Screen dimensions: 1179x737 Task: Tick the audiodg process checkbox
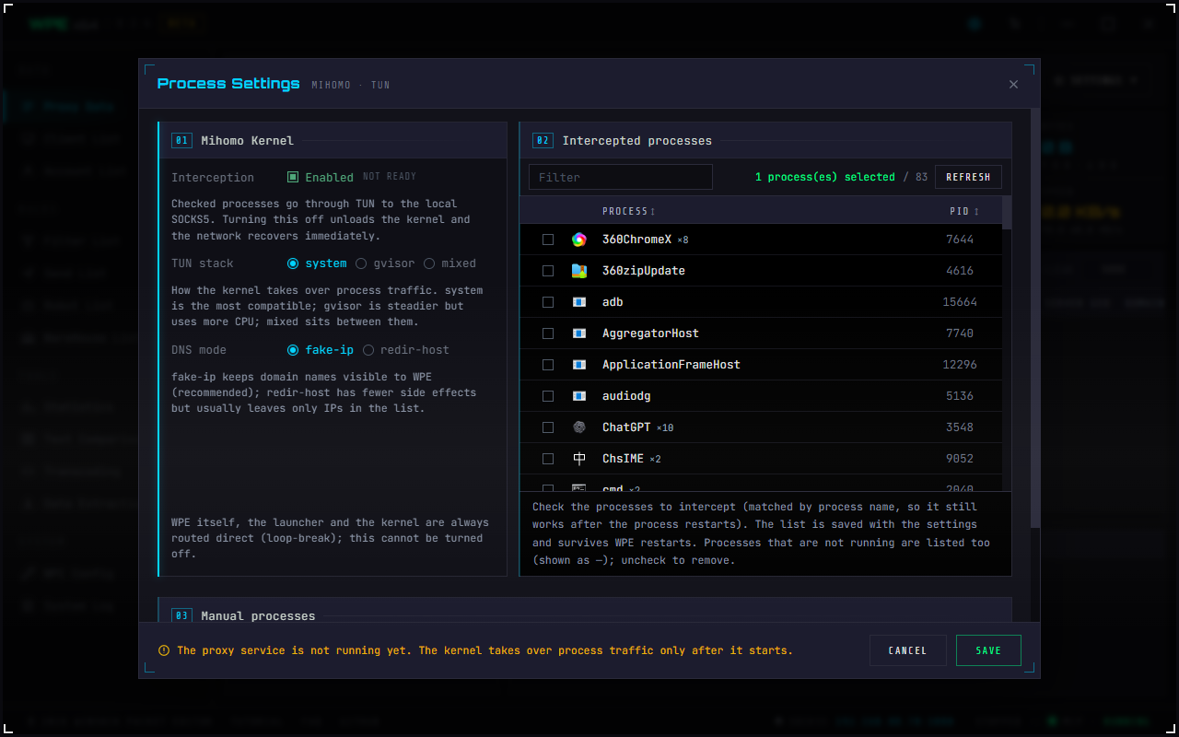coord(548,396)
